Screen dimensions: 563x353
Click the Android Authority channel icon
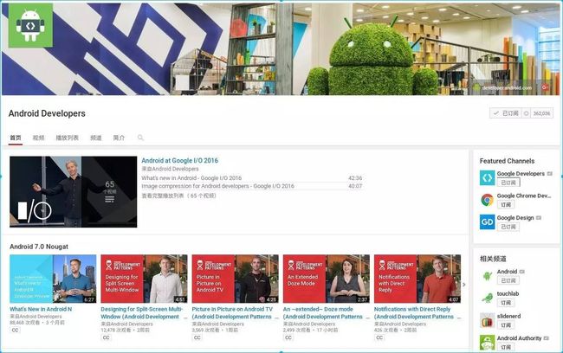click(x=488, y=343)
